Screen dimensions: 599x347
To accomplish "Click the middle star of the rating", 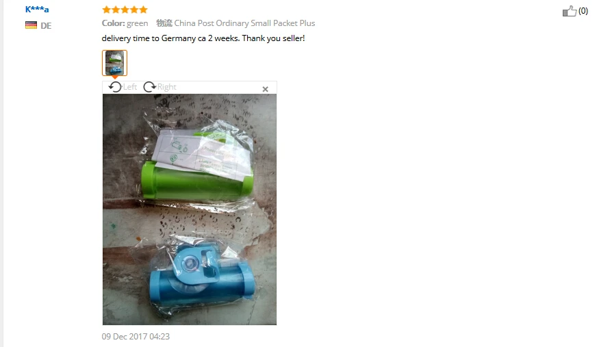I will (x=125, y=10).
